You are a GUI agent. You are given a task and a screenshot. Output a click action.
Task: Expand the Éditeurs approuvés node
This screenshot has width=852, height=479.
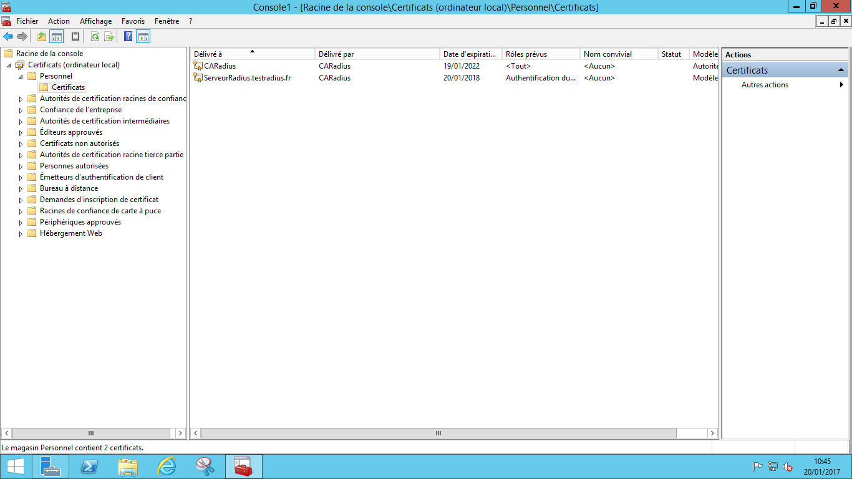[21, 133]
